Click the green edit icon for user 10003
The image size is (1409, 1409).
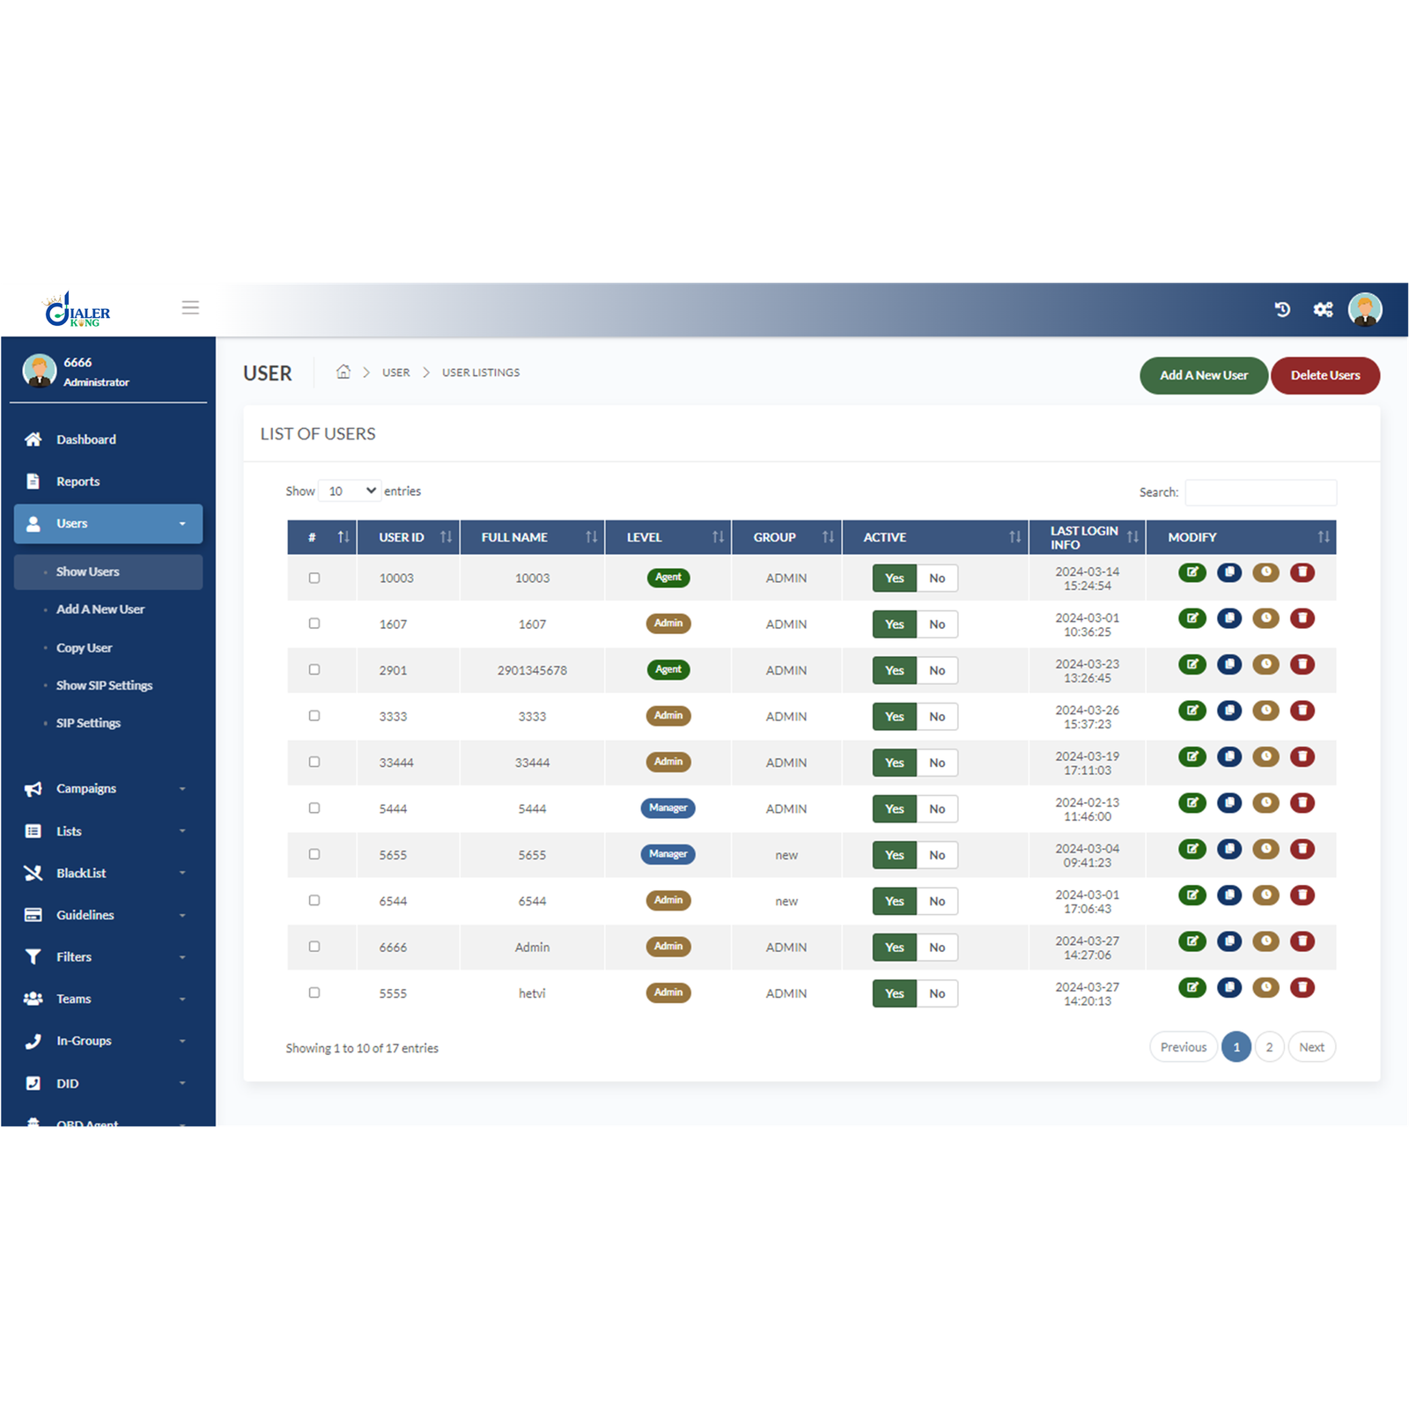(x=1192, y=572)
